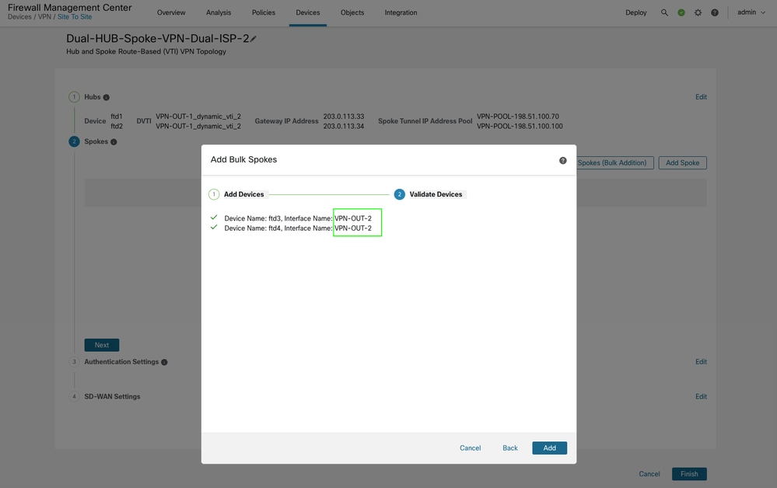This screenshot has width=777, height=488.
Task: Open the settings gear icon
Action: 698,12
